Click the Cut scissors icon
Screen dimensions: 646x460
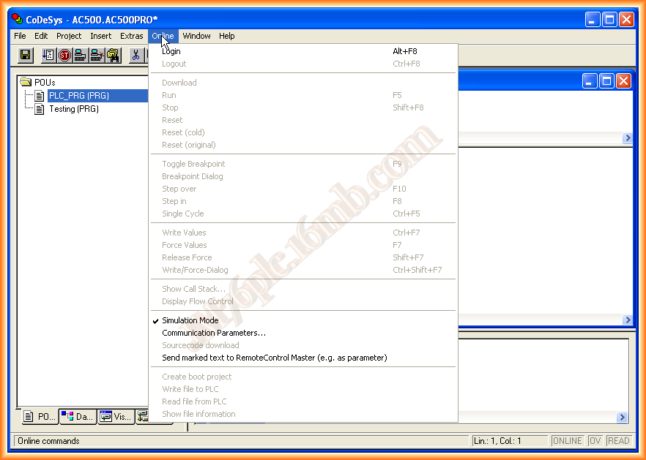[x=135, y=55]
